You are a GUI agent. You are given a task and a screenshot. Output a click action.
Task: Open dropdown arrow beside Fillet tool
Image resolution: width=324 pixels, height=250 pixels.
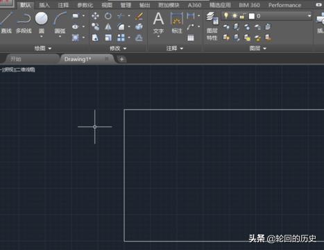129,26
